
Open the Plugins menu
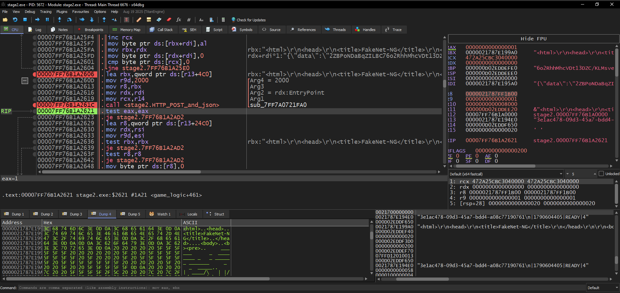pos(62,12)
